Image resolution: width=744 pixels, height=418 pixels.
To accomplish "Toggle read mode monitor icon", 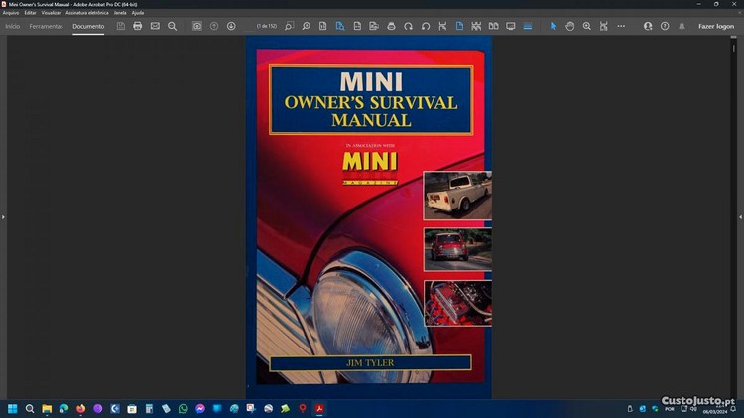I will (x=511, y=26).
